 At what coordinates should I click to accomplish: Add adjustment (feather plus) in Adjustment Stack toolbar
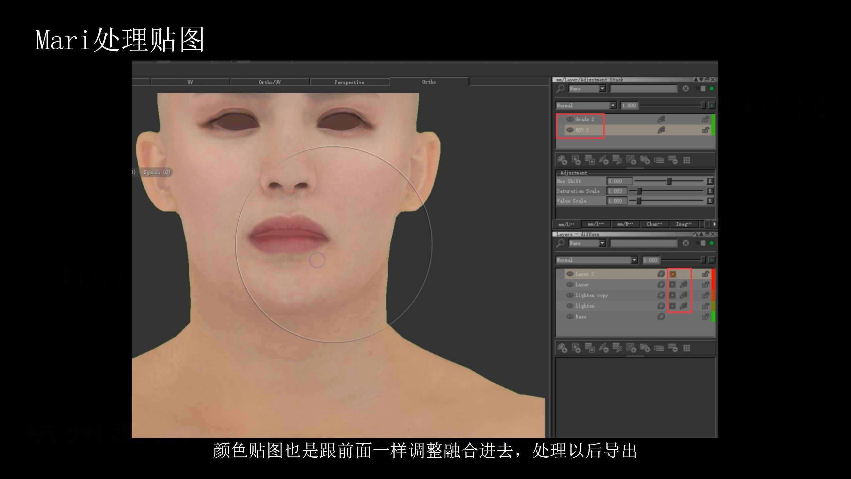coord(604,160)
